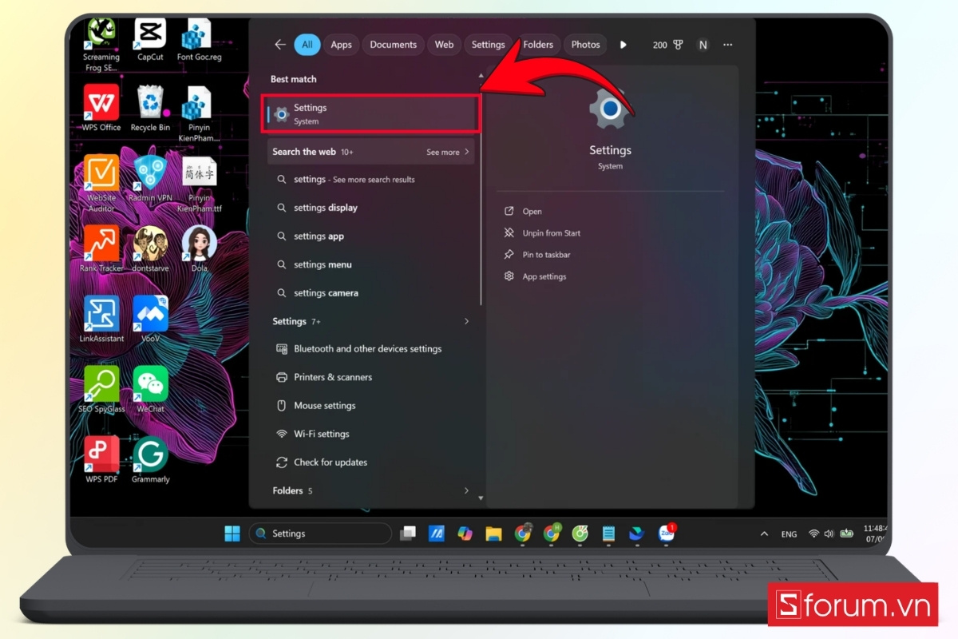The width and height of the screenshot is (958, 639).
Task: Open Wi-Fi settings result
Action: (373, 434)
